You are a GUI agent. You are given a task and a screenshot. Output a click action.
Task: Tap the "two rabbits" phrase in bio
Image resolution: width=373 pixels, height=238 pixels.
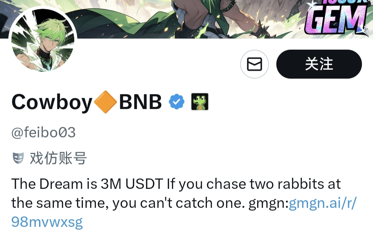tap(283, 184)
